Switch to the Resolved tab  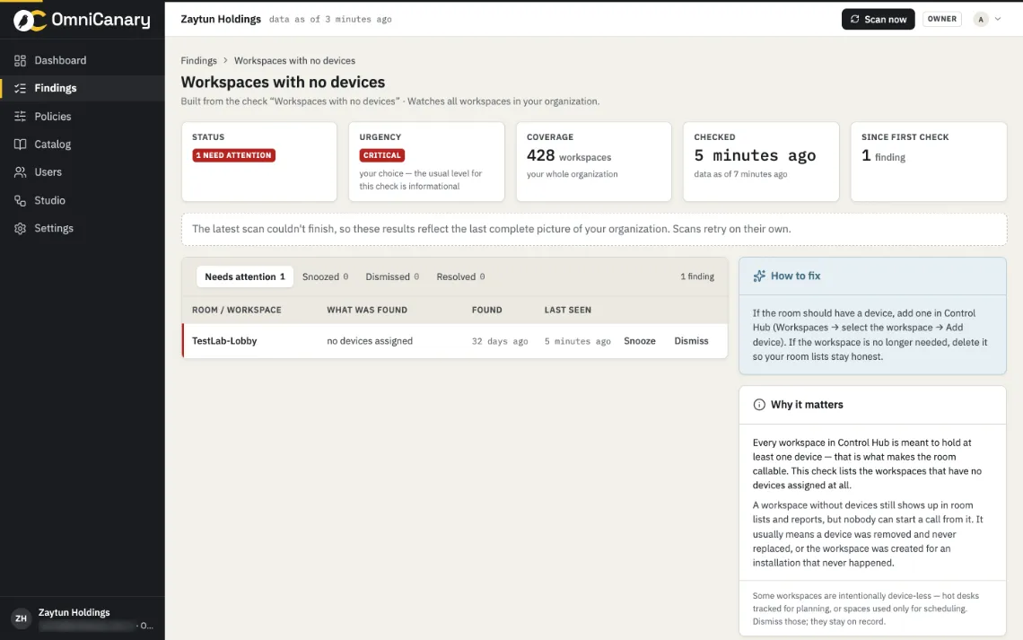[460, 276]
